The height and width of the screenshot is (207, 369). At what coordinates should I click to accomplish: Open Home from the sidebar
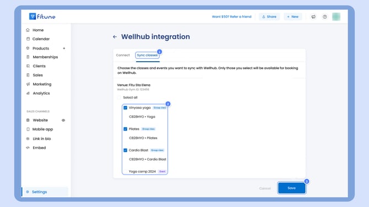pyautogui.click(x=38, y=30)
